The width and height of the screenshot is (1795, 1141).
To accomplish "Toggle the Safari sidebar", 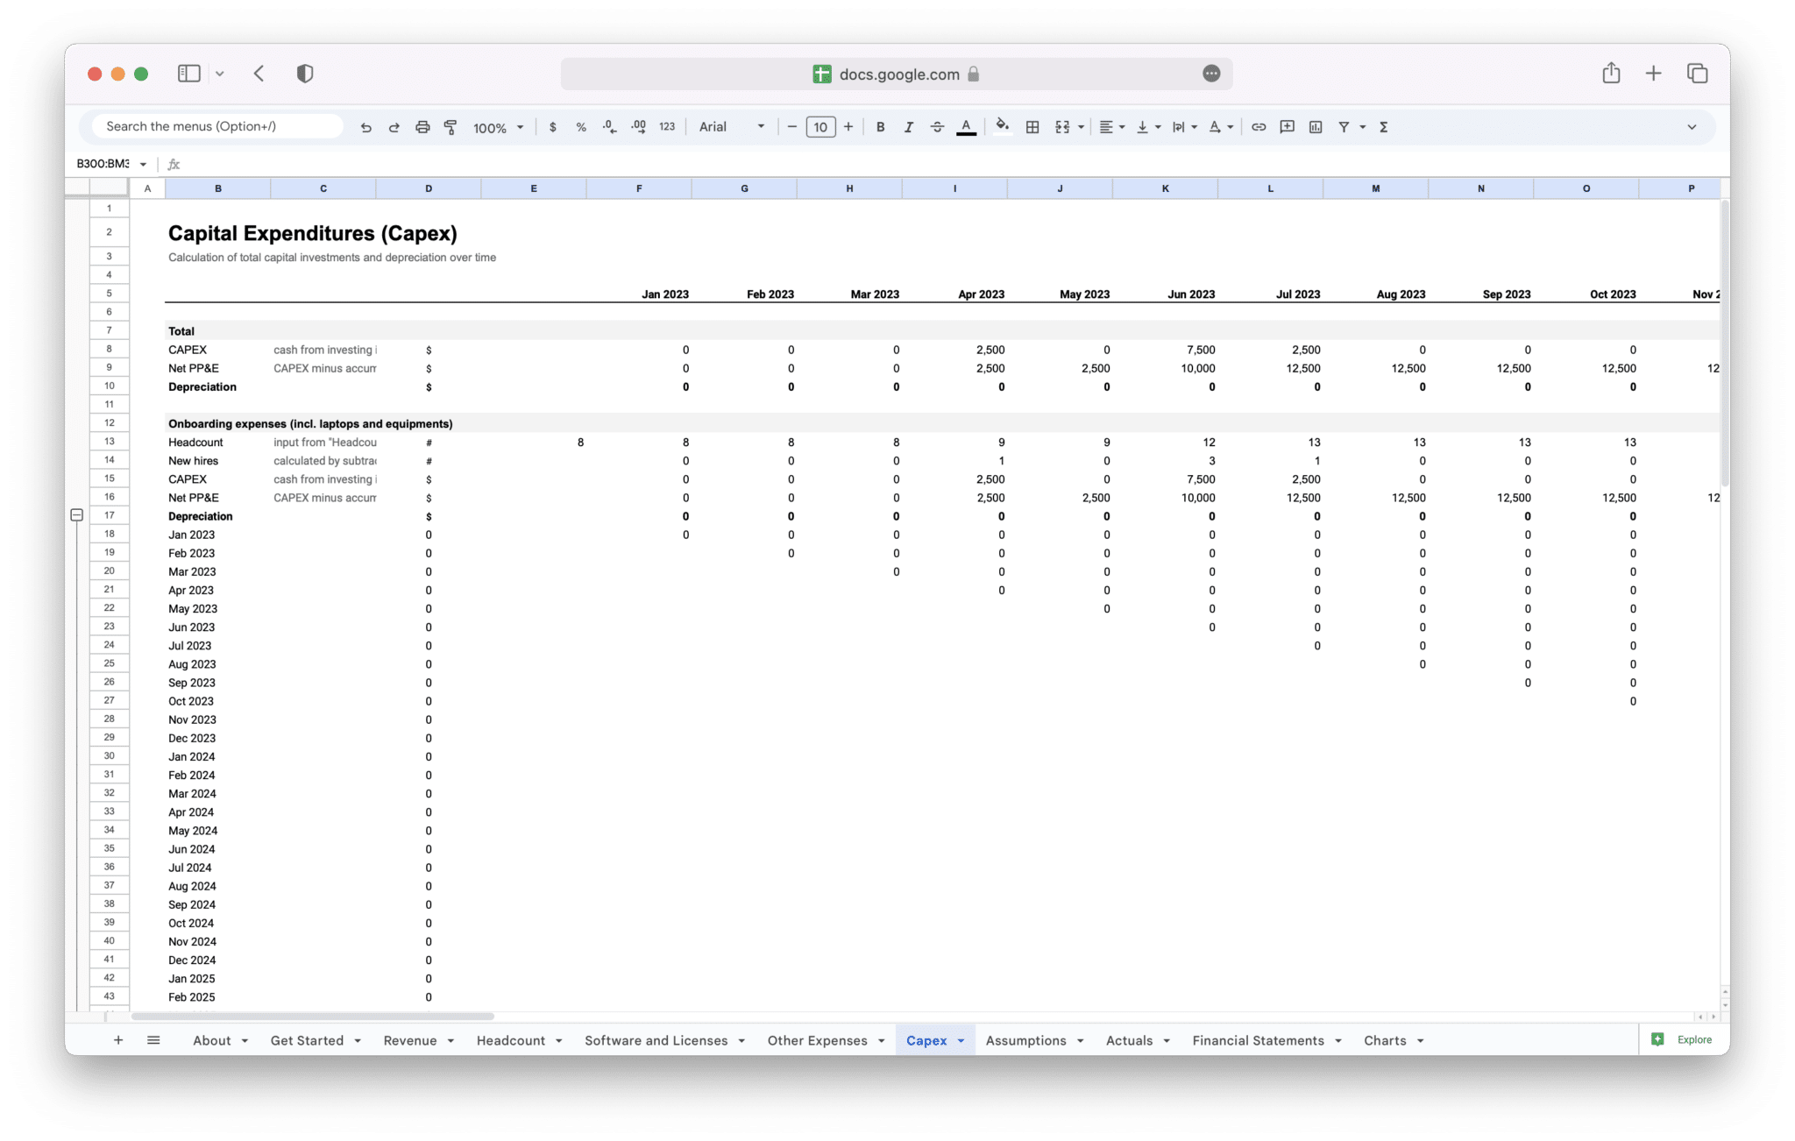I will click(189, 74).
